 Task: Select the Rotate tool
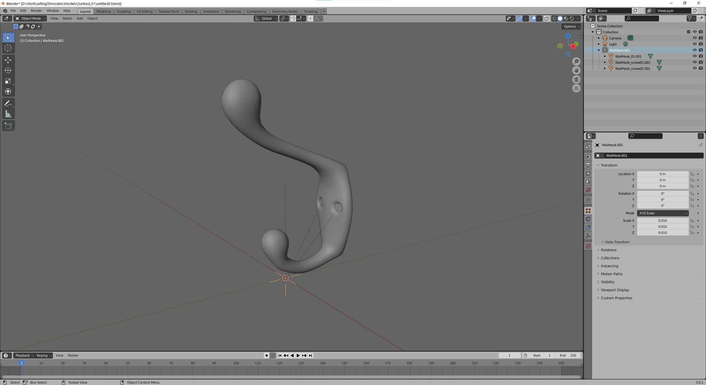[8, 70]
